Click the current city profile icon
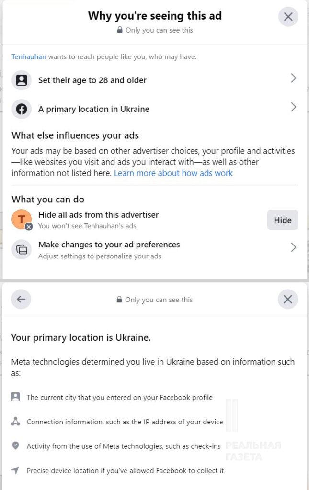 pos(16,397)
